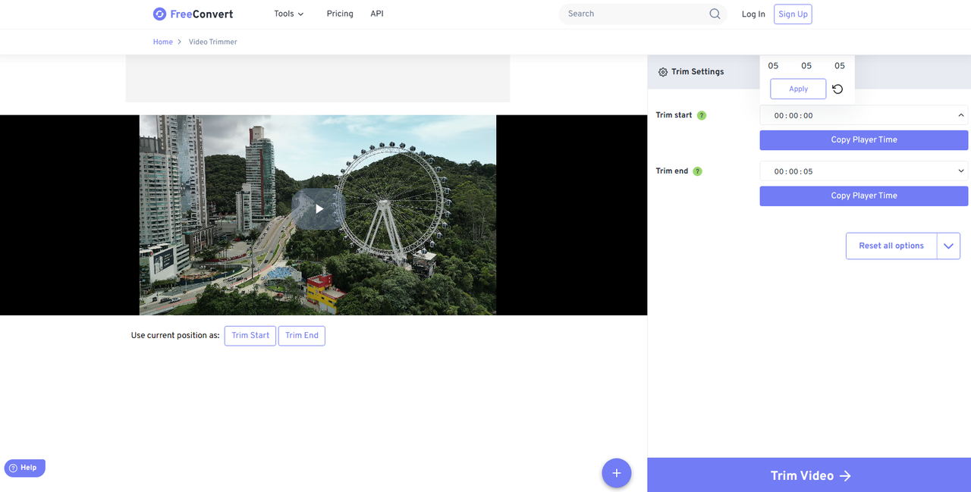Viewport: 971px width, 492px height.
Task: Open the Help widget
Action: (x=25, y=468)
